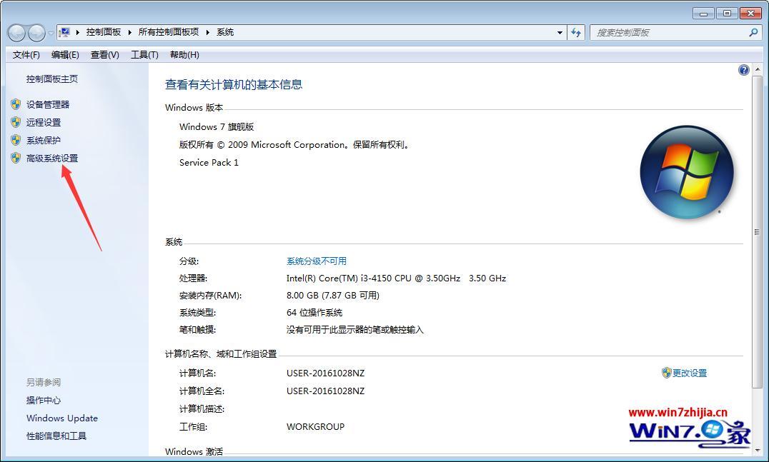The width and height of the screenshot is (769, 462).
Task: Click the scrollbar up arrow
Action: pos(758,69)
